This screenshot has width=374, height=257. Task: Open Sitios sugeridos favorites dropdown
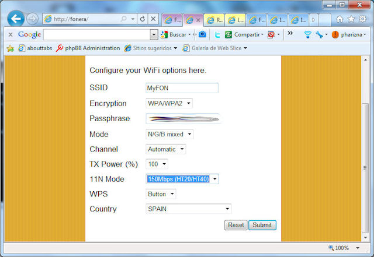(151, 48)
